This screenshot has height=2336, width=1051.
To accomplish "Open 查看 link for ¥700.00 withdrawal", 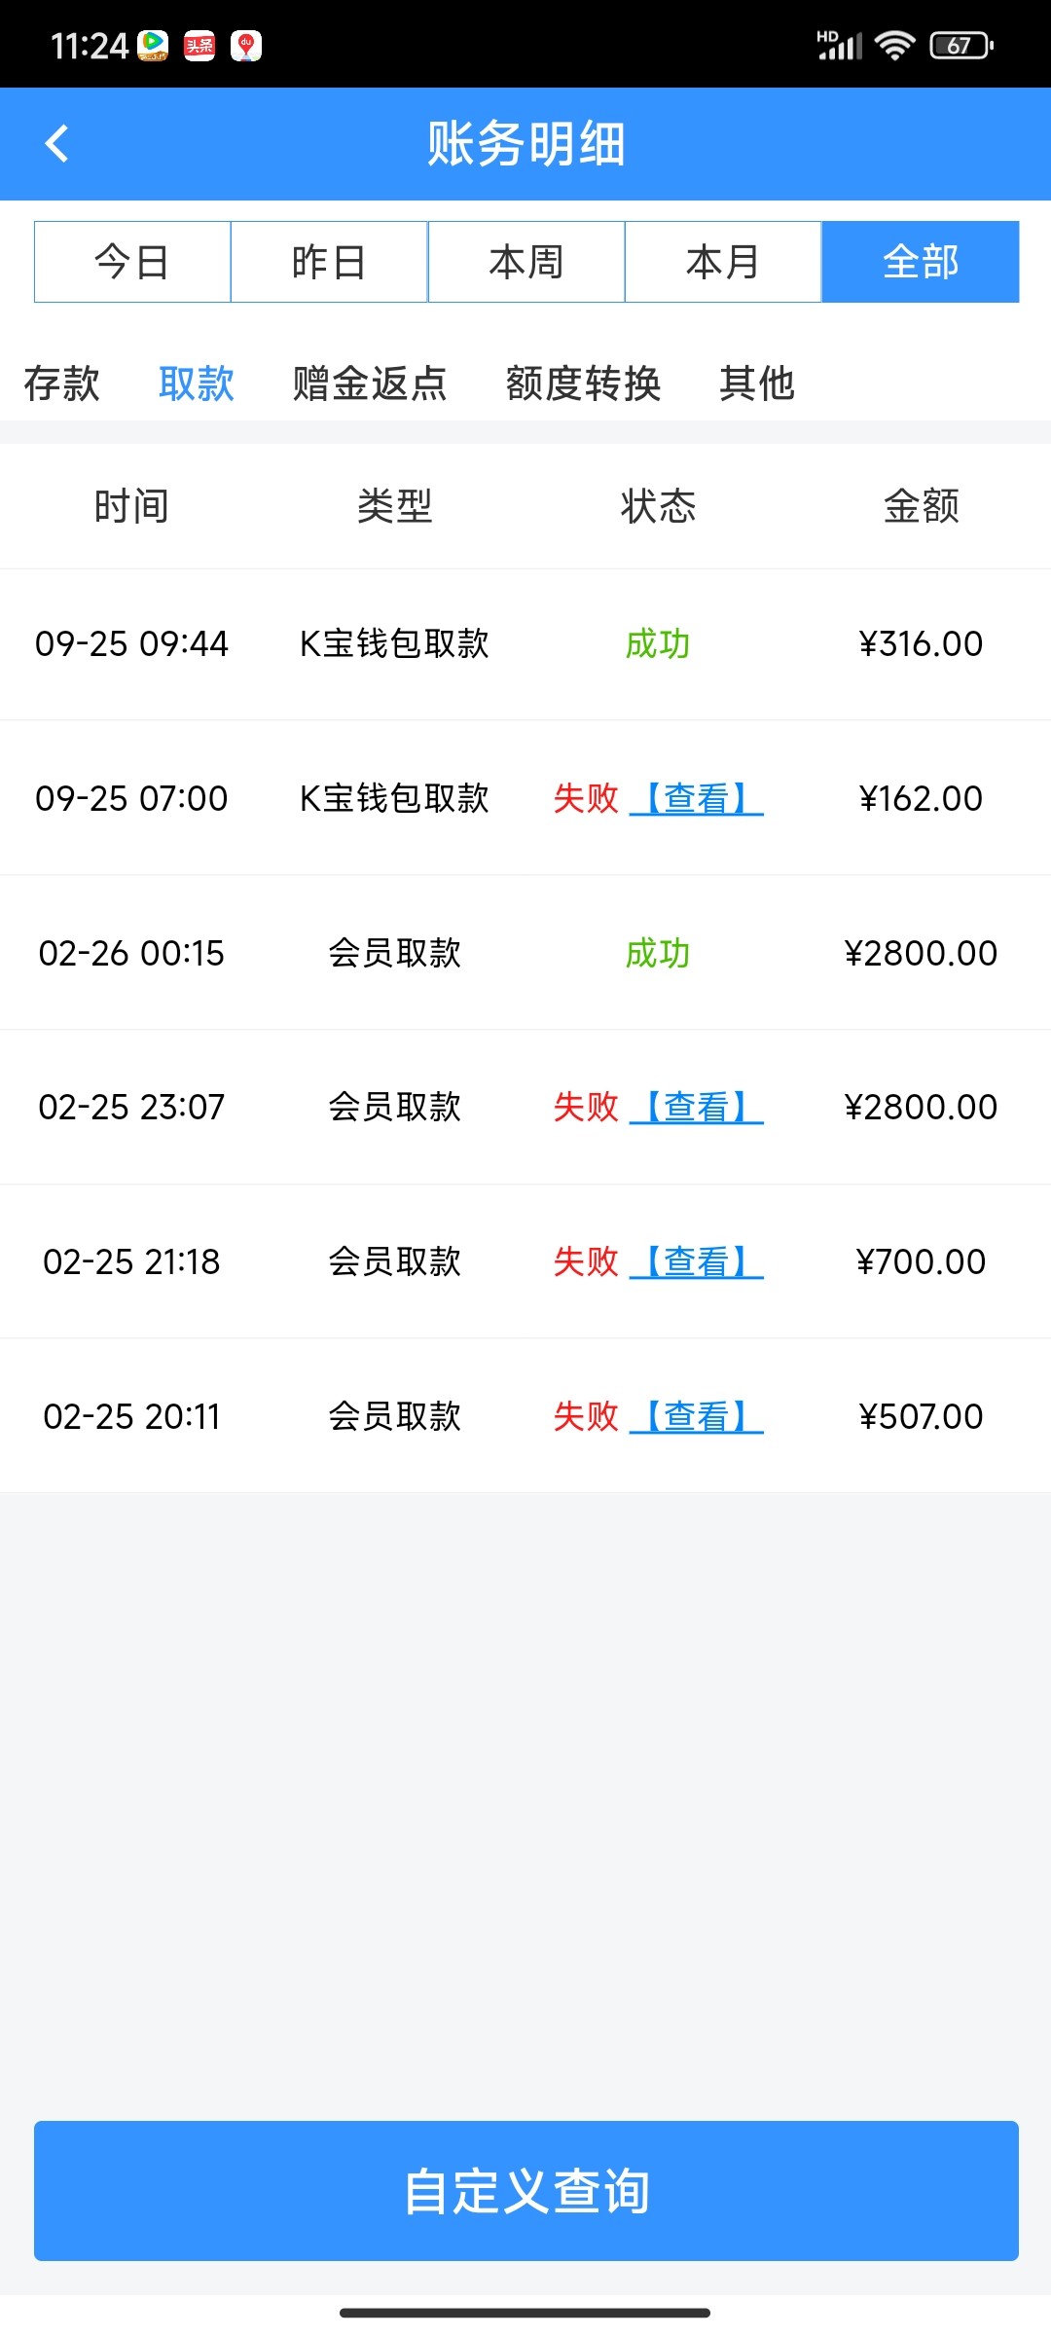I will point(697,1262).
